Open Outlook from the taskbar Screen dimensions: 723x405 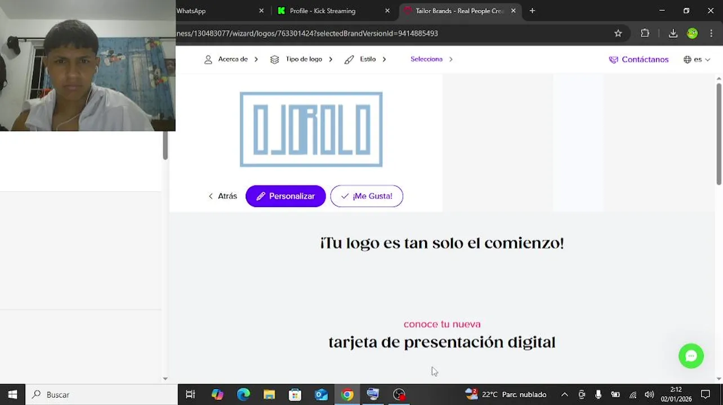[x=321, y=394]
